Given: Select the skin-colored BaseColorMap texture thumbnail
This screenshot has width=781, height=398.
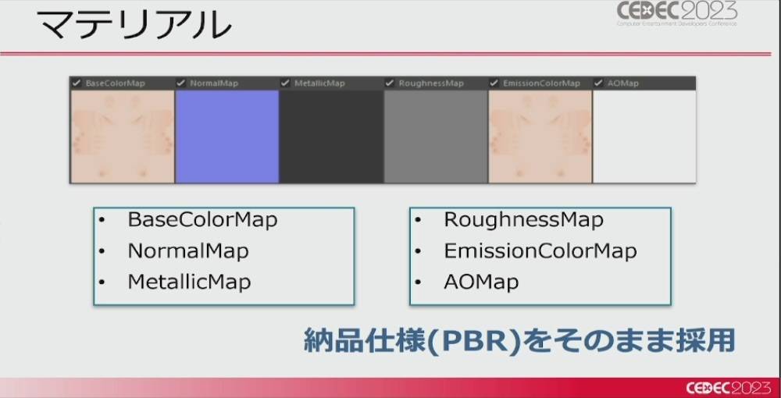Looking at the screenshot, I should click(x=122, y=137).
